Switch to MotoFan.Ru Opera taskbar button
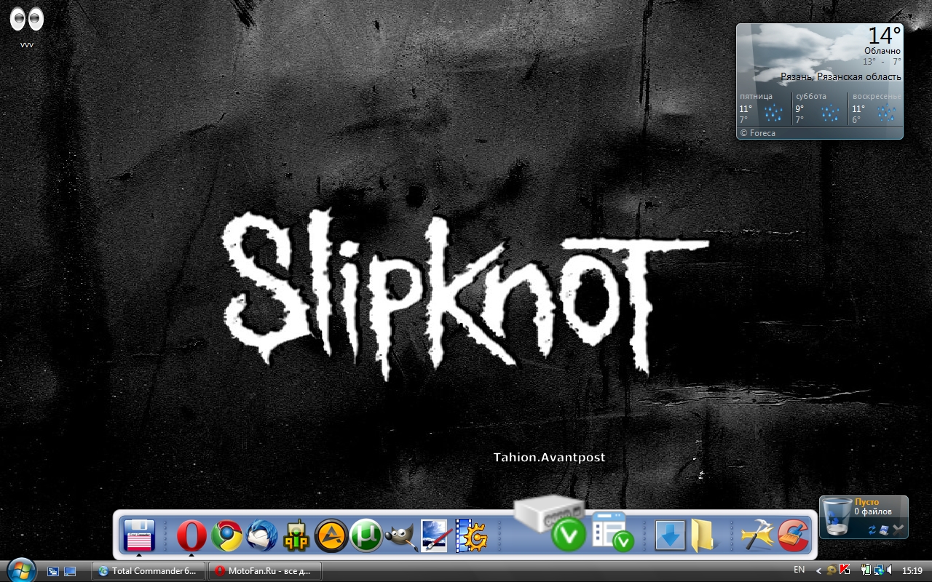The image size is (932, 582). (x=265, y=571)
